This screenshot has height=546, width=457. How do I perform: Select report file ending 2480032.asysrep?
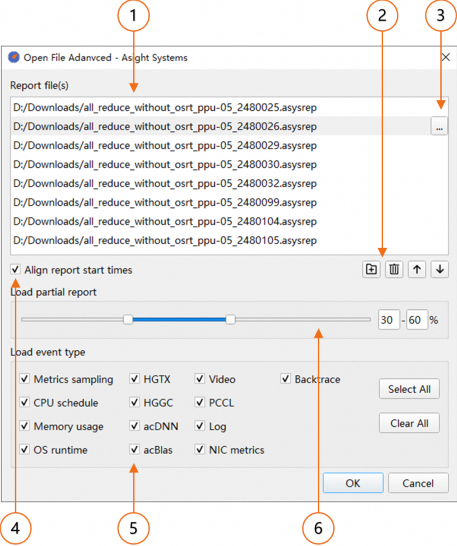click(x=229, y=183)
